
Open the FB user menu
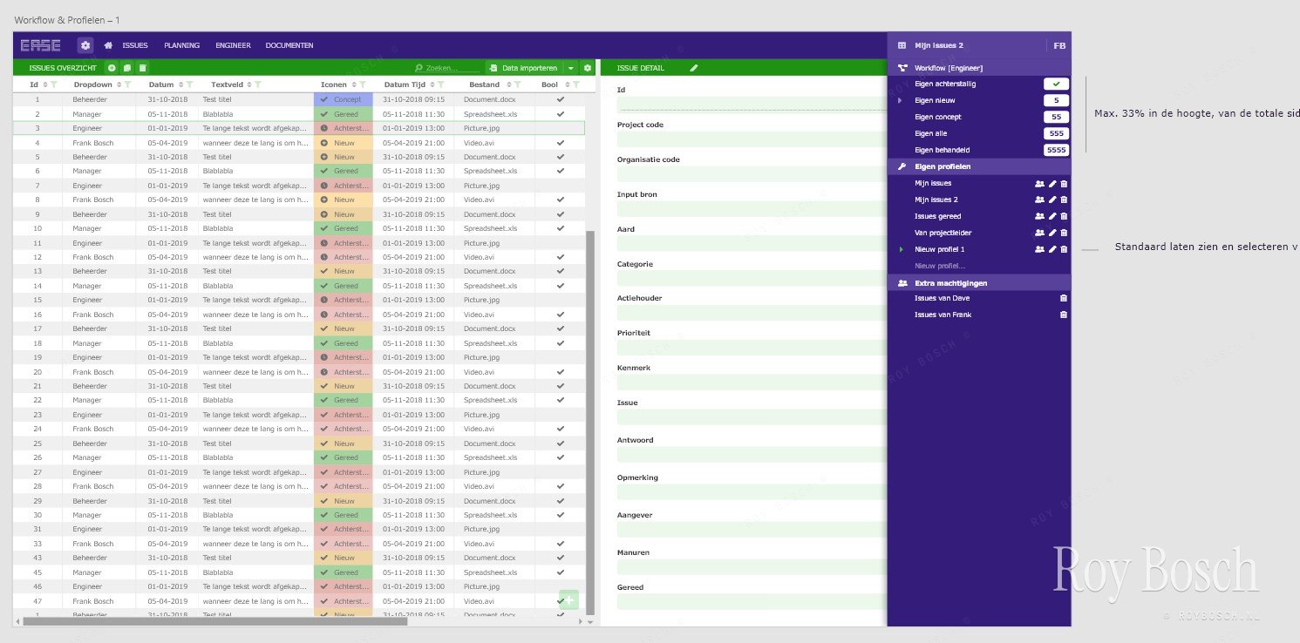click(1059, 45)
